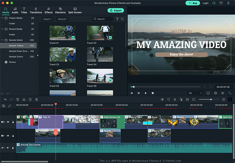
Task: Click the snapshot camera icon under the preview
Action: pyautogui.click(x=215, y=93)
